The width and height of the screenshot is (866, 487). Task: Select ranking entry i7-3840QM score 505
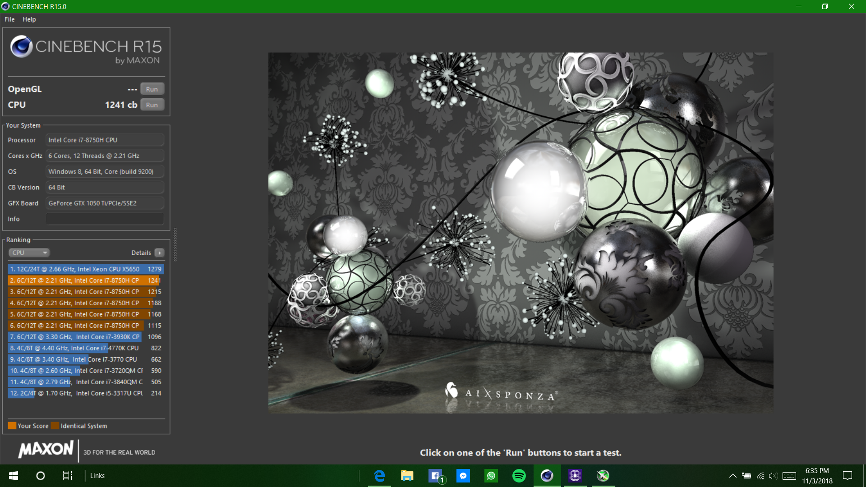click(86, 381)
